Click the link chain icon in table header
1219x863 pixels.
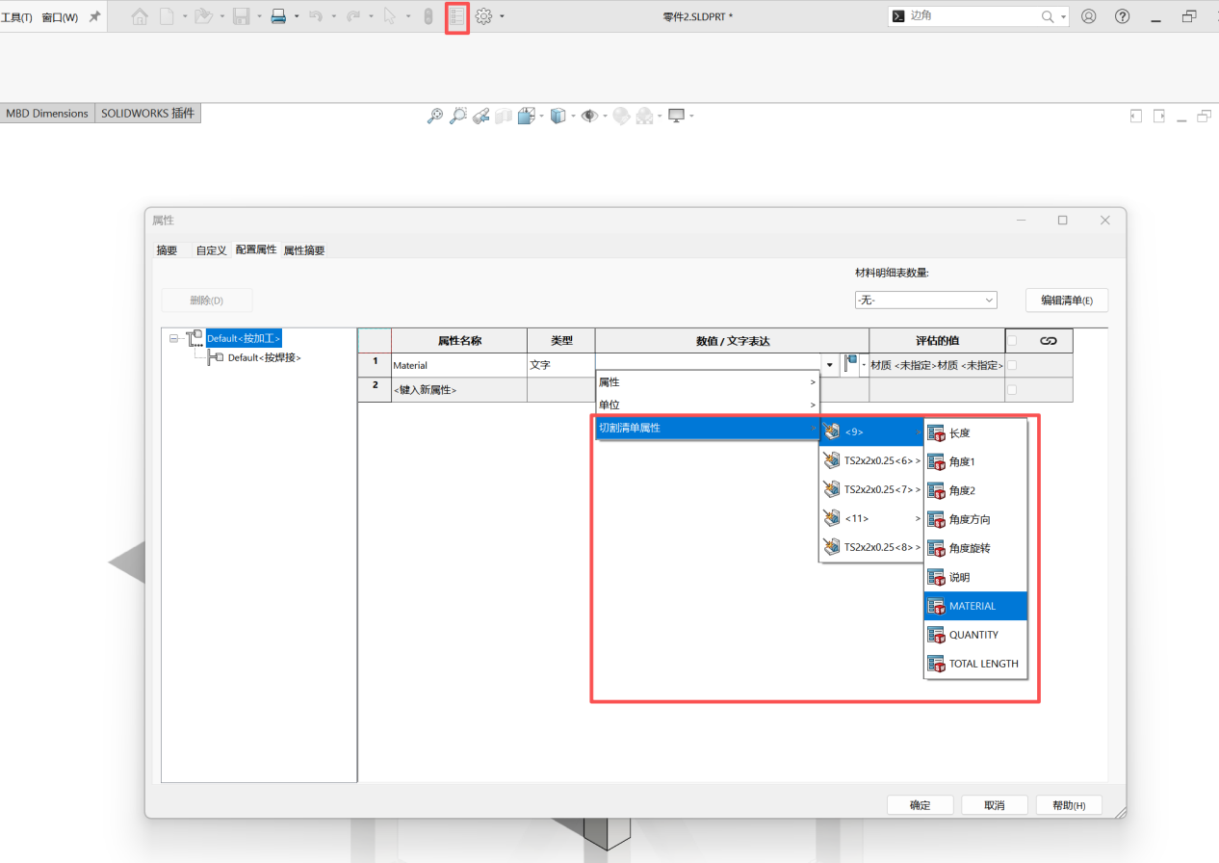pos(1049,340)
